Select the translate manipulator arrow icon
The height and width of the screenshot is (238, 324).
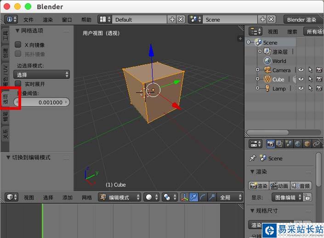[194, 197]
